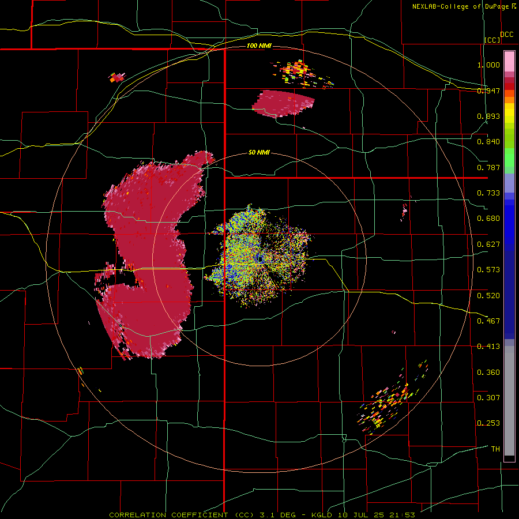Click the speckled echo cluster to the southeast
Viewport: 519px width, 519px height.
pos(390,399)
